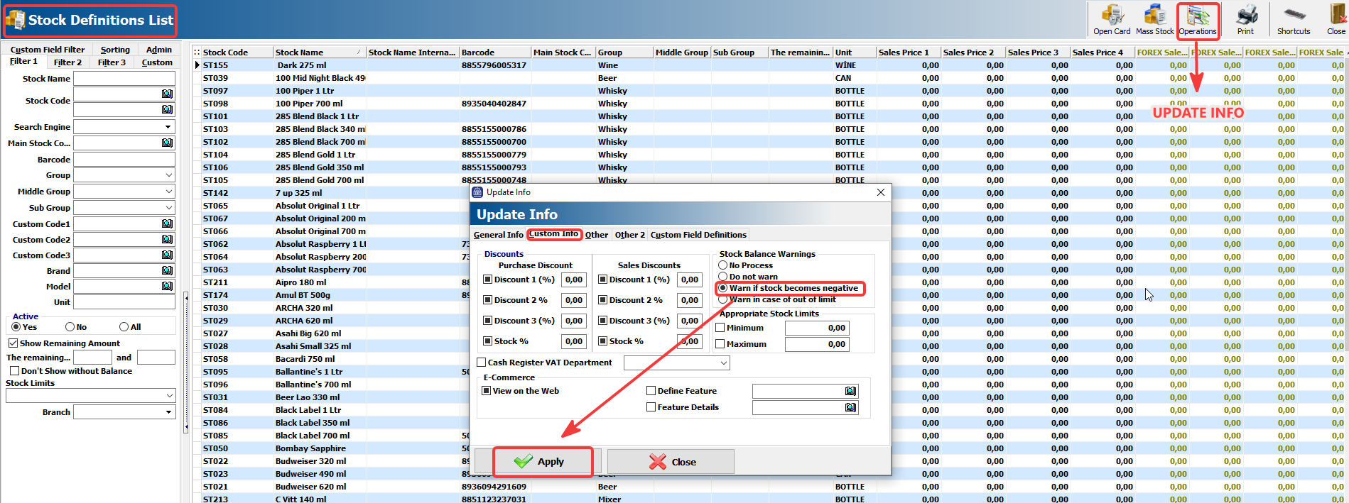Image resolution: width=1349 pixels, height=503 pixels.
Task: Open the Open Card toolbar icon
Action: [1112, 19]
